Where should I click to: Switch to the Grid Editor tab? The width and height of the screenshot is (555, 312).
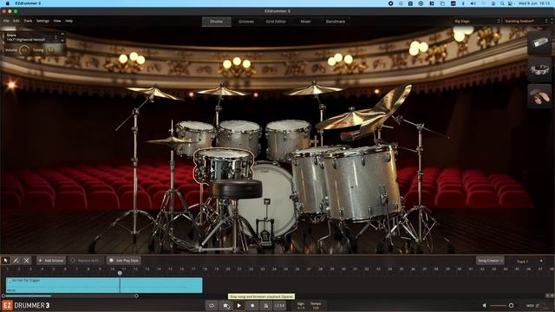click(x=276, y=21)
